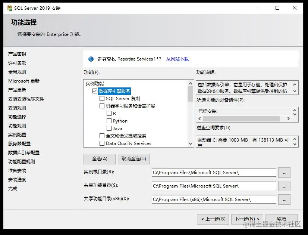
Task: Click prerequisites horizontal scrollbar thumb
Action: pyautogui.click(x=241, y=119)
